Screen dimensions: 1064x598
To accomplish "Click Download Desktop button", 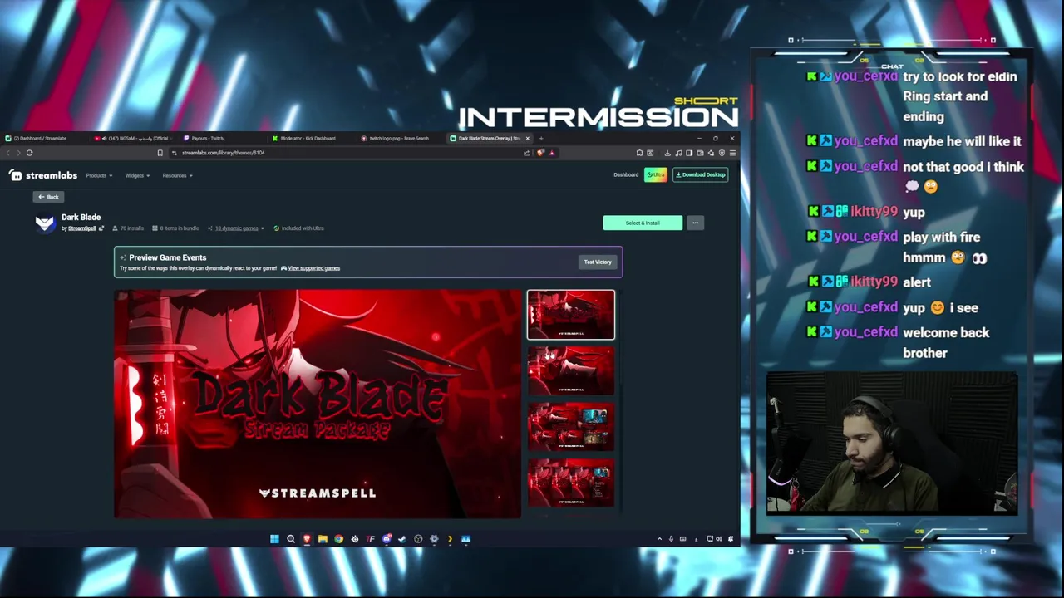I will tap(701, 175).
